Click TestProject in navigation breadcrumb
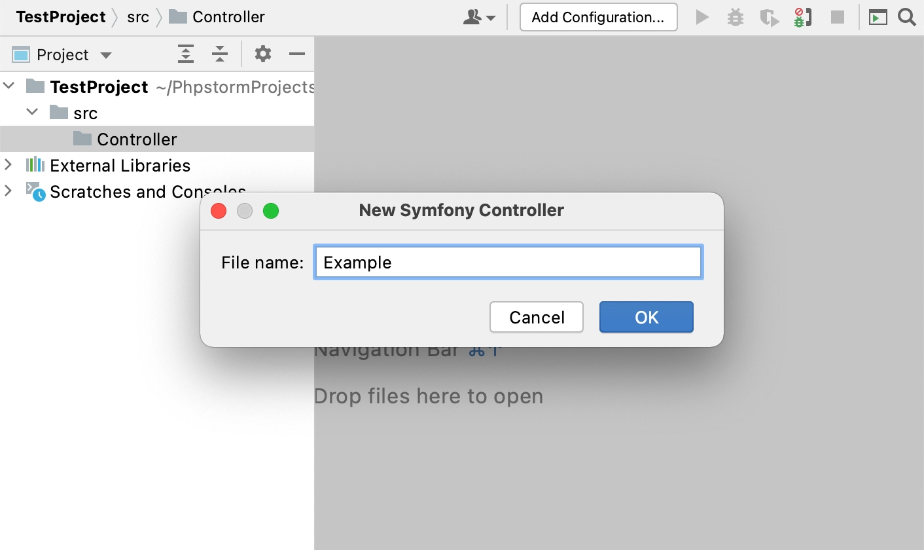This screenshot has height=550, width=924. (61, 17)
